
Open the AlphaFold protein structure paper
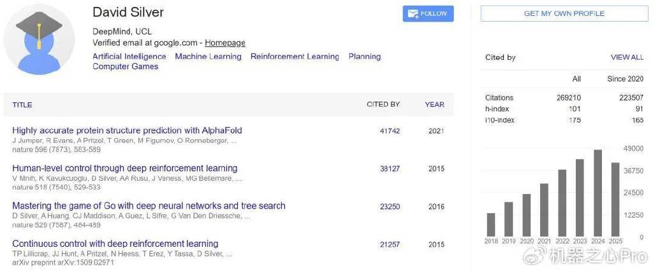(127, 130)
